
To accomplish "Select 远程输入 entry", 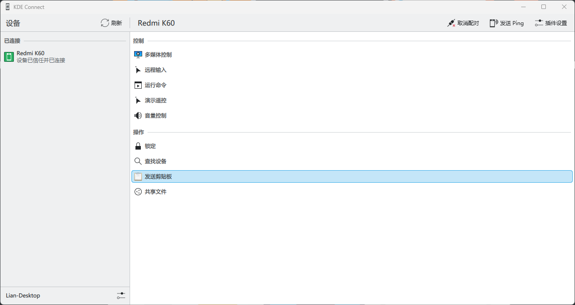I will 352,70.
